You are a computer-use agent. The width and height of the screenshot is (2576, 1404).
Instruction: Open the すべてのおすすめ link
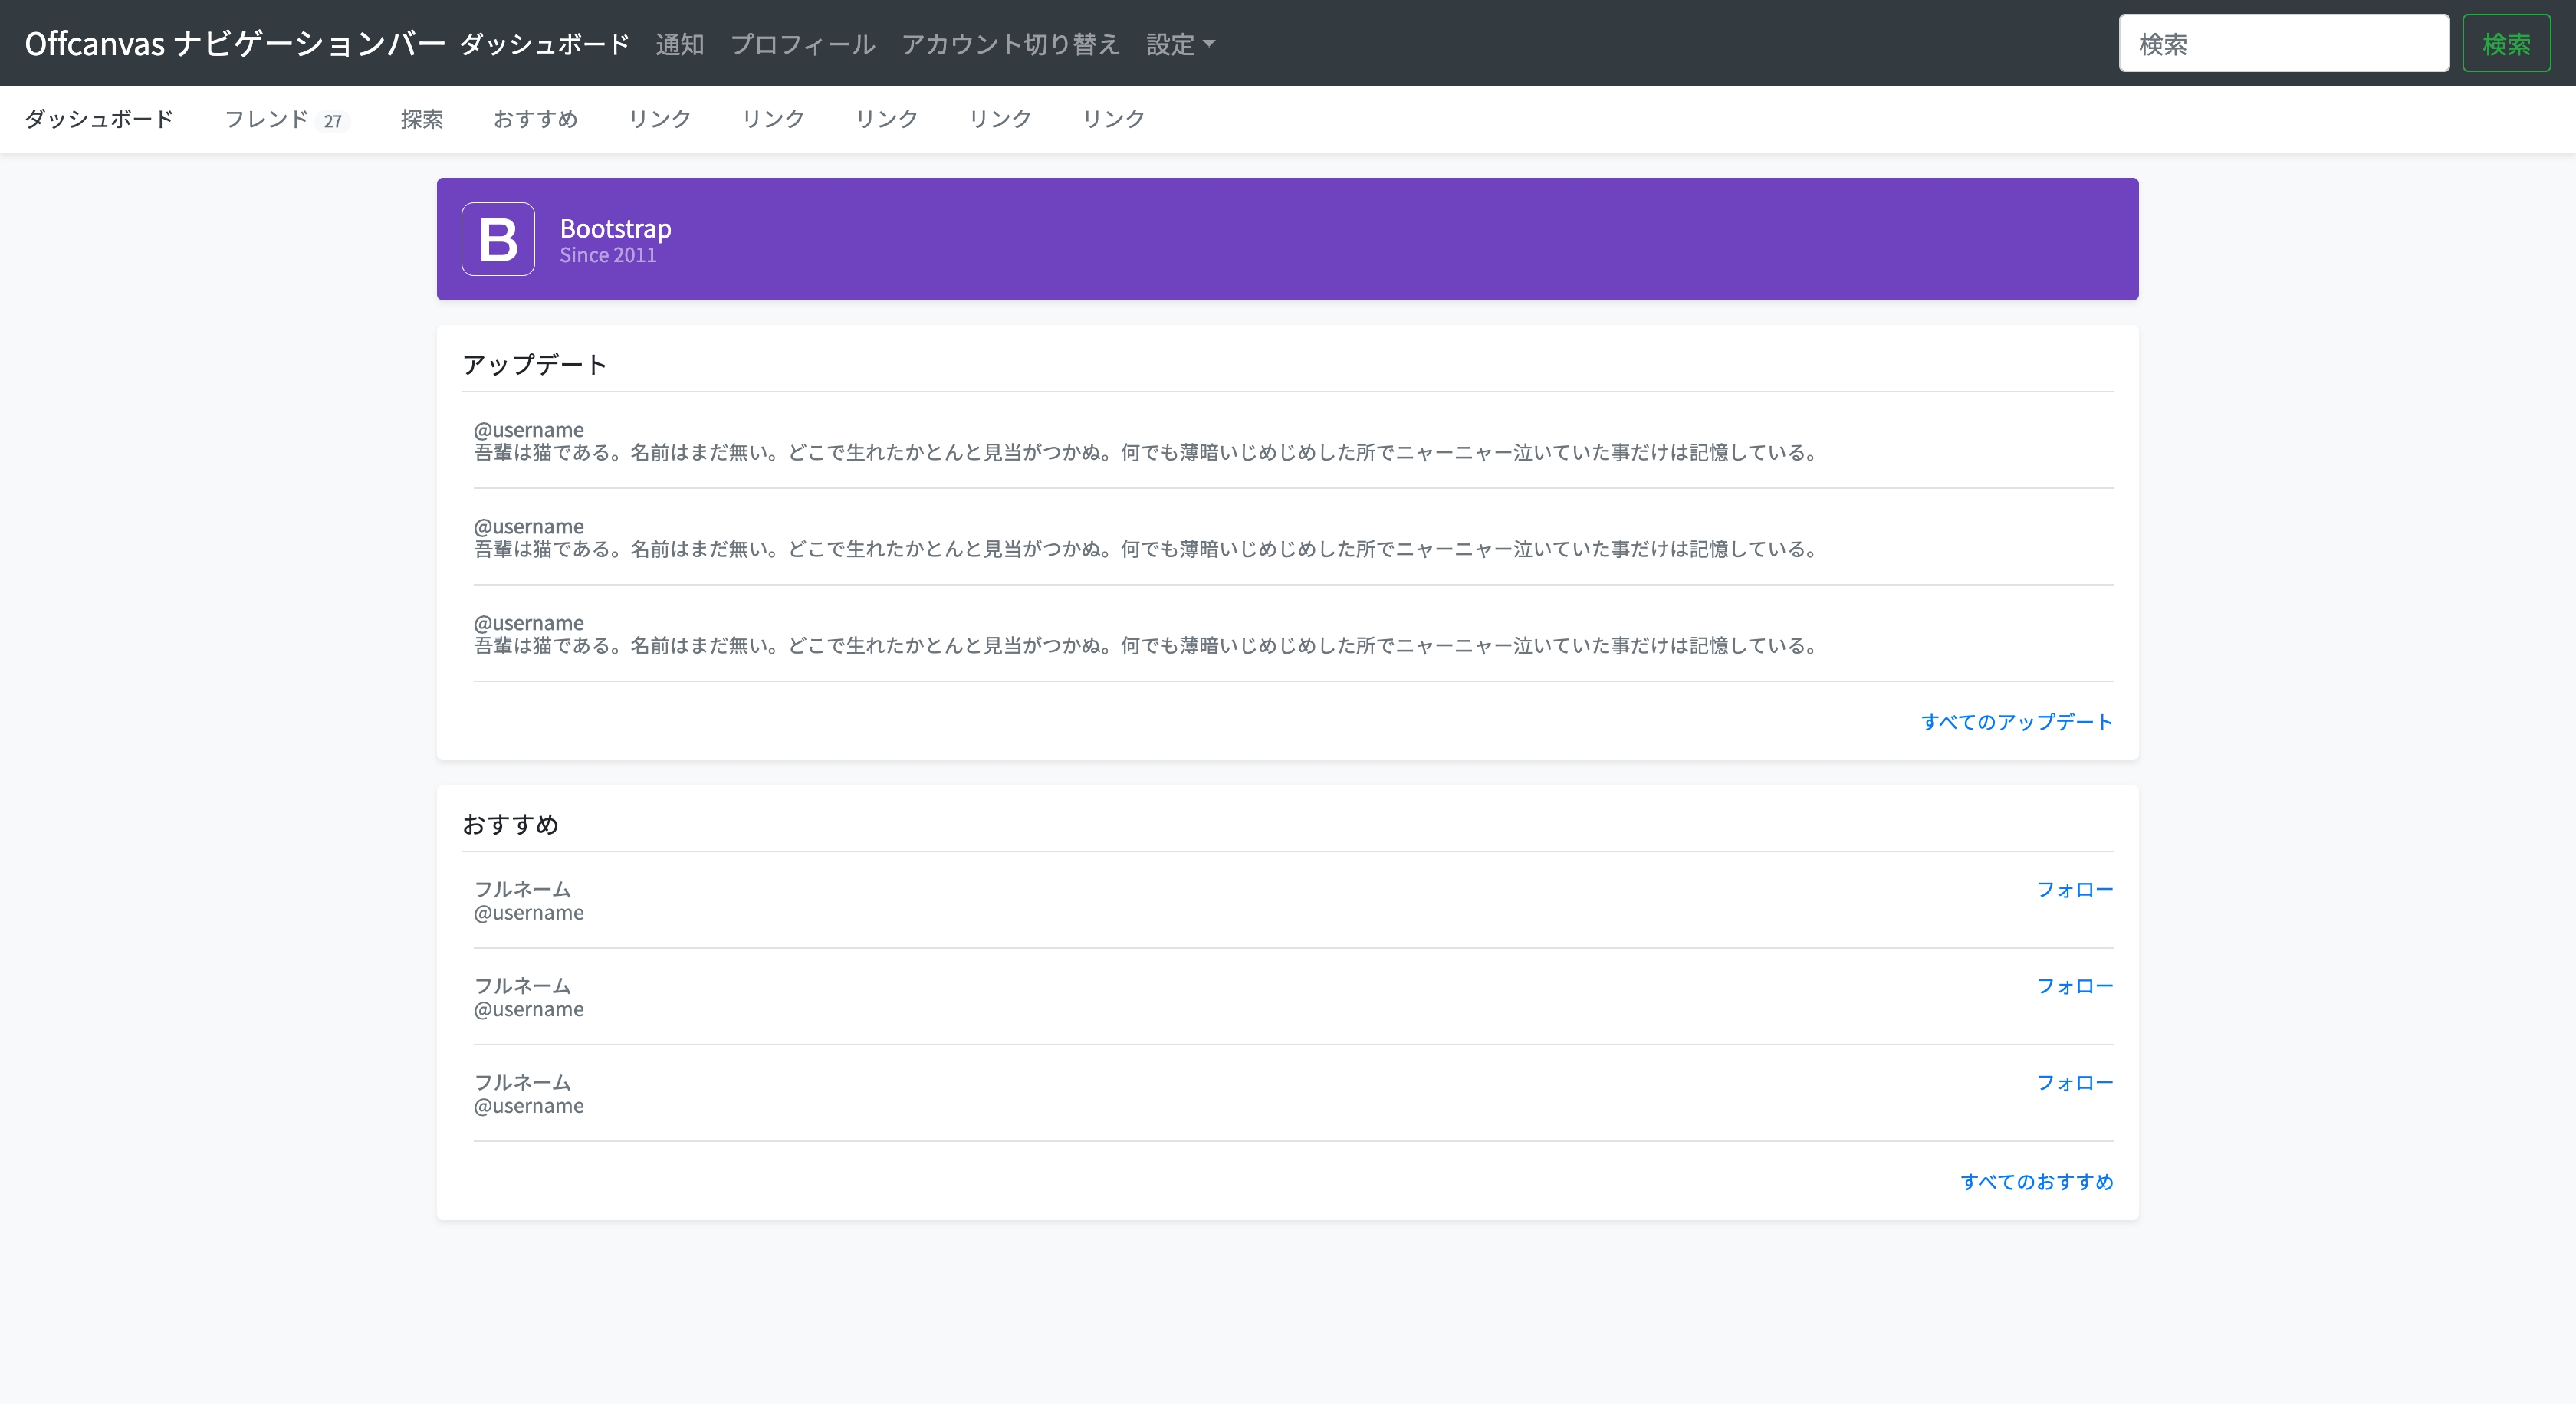(x=2036, y=1181)
